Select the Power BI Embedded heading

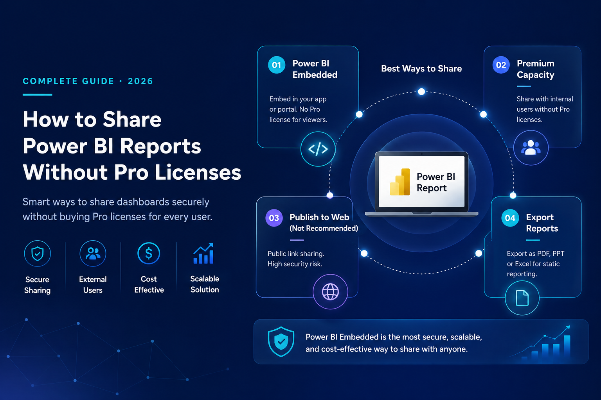coord(315,69)
